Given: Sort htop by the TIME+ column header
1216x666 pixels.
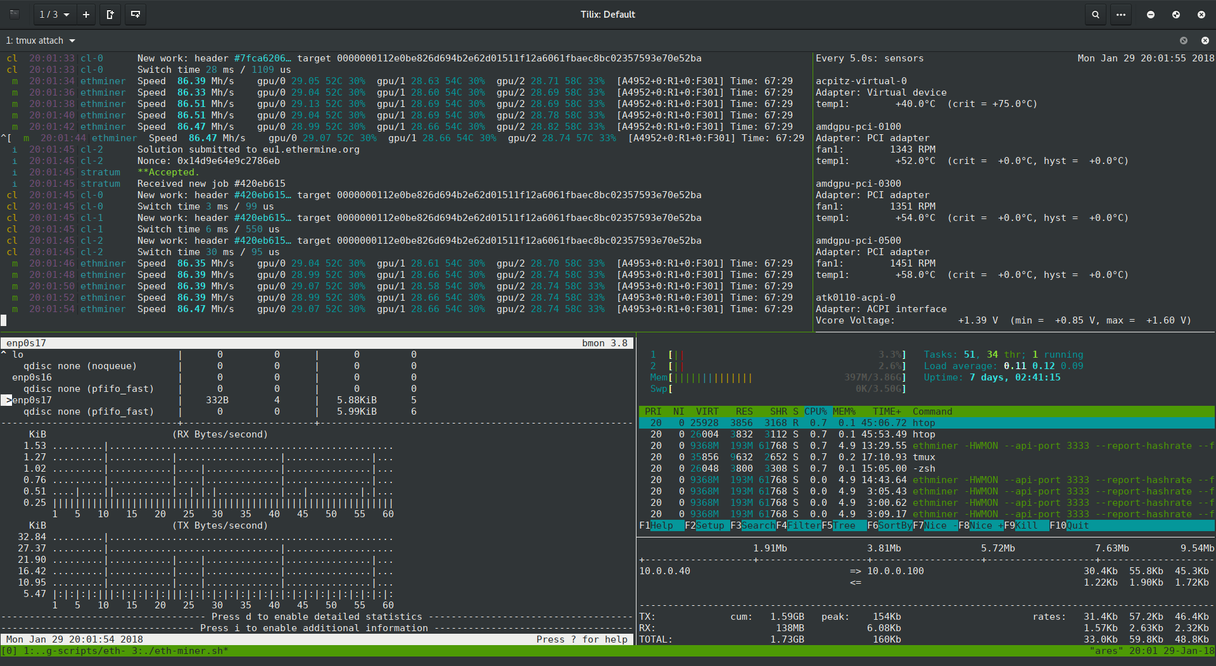Looking at the screenshot, I should pos(887,412).
